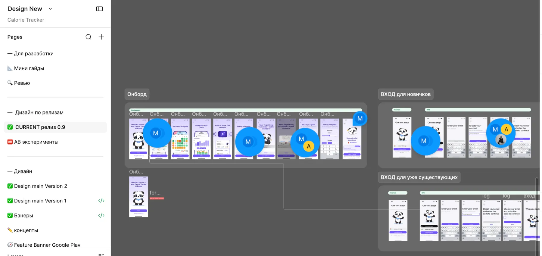The image size is (542, 256).
Task: Select the Для разработки page
Action: tap(55, 53)
